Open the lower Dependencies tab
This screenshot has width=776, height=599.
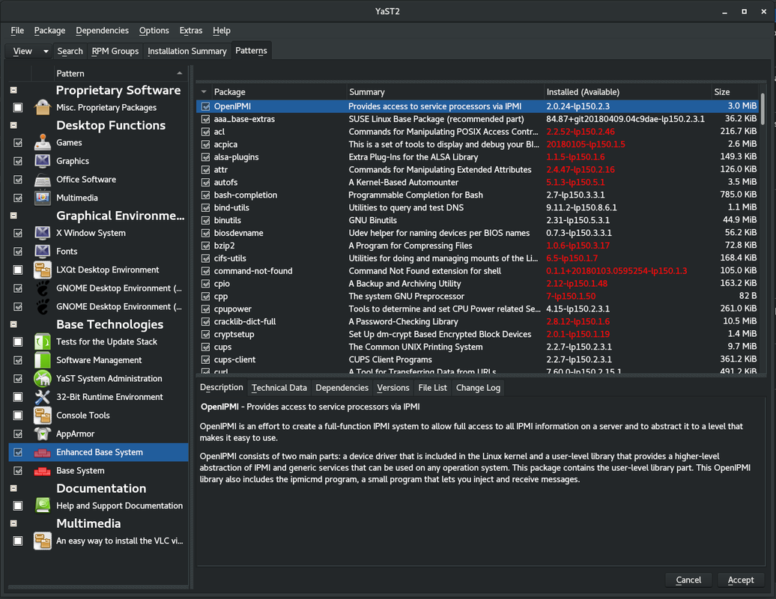[x=342, y=388]
